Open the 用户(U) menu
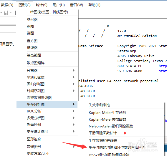This screenshot has height=156, width=167. 59,5
